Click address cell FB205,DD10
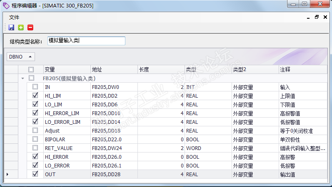The image size is (332, 187). click(114, 113)
